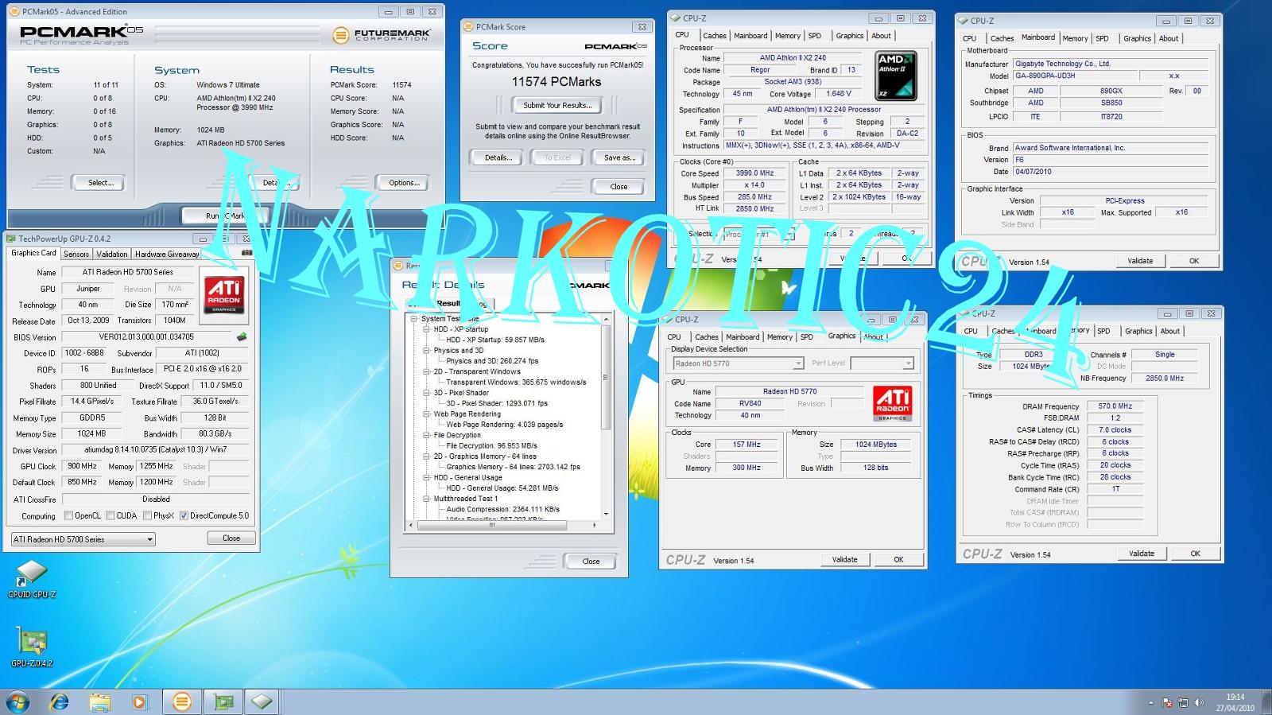Show hidden system tray icons arrow

tap(1150, 703)
